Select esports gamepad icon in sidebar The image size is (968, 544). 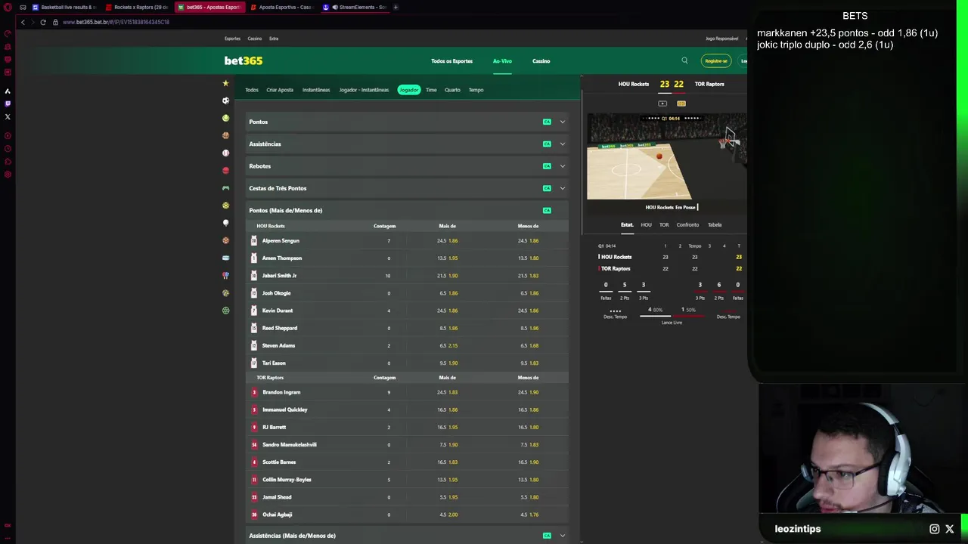coord(225,188)
